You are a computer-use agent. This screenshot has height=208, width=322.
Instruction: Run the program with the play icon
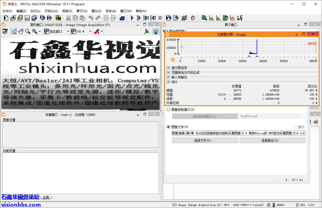[x=132, y=18]
